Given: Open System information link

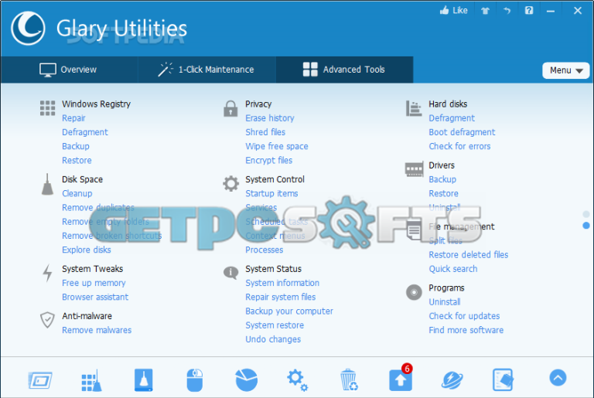Looking at the screenshot, I should pos(282,283).
